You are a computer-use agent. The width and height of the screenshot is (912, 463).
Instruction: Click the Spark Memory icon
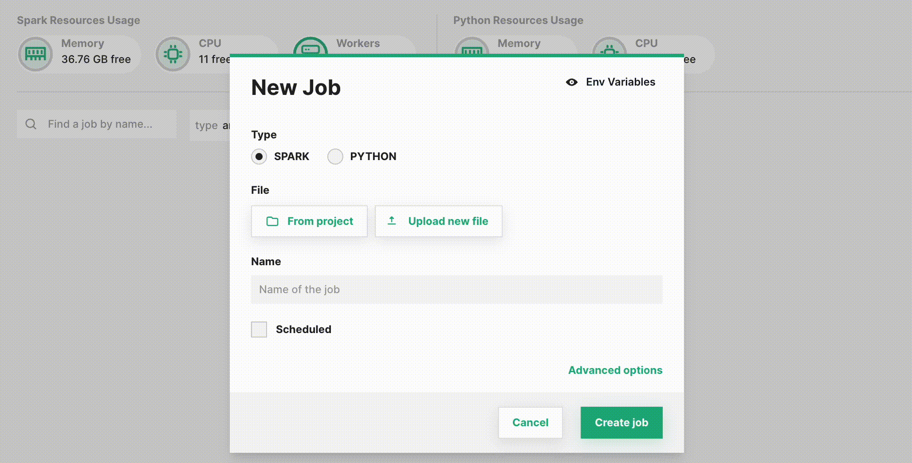click(35, 54)
